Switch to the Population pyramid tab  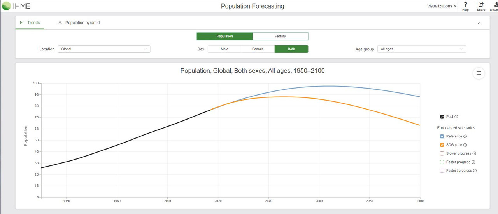[x=79, y=23]
